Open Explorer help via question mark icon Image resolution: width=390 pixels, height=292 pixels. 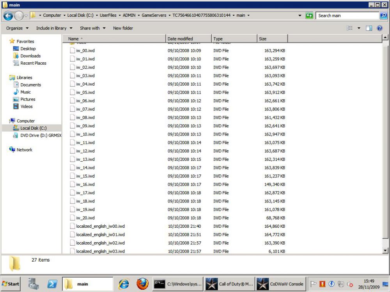(x=379, y=28)
